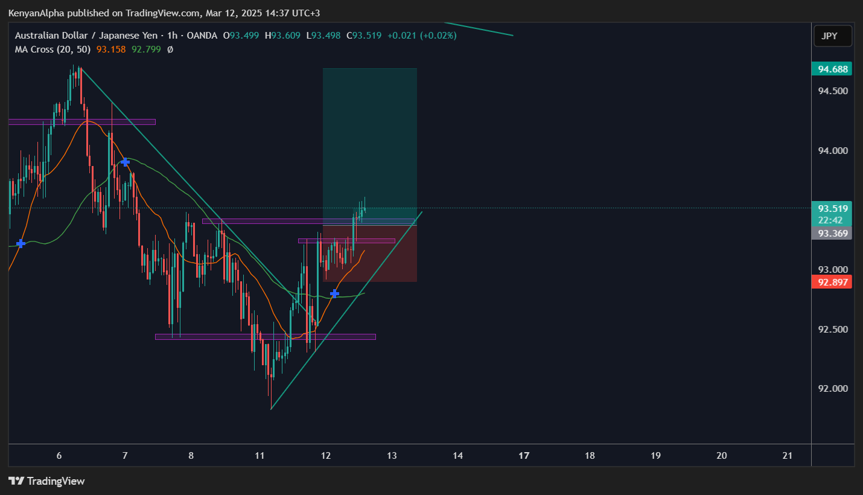The width and height of the screenshot is (863, 495).
Task: Click the 93.519 current price label
Action: [x=832, y=208]
